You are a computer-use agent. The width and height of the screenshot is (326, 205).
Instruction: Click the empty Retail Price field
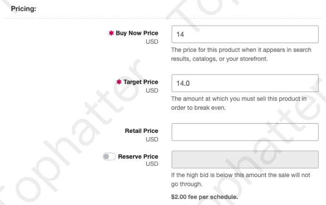(245, 132)
